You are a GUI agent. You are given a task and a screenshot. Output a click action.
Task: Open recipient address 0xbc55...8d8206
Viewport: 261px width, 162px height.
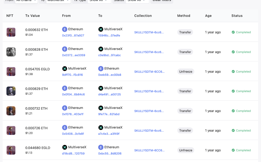[x=110, y=153]
